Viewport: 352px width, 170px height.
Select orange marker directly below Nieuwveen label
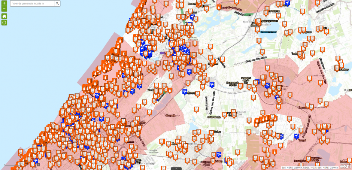(x=327, y=32)
